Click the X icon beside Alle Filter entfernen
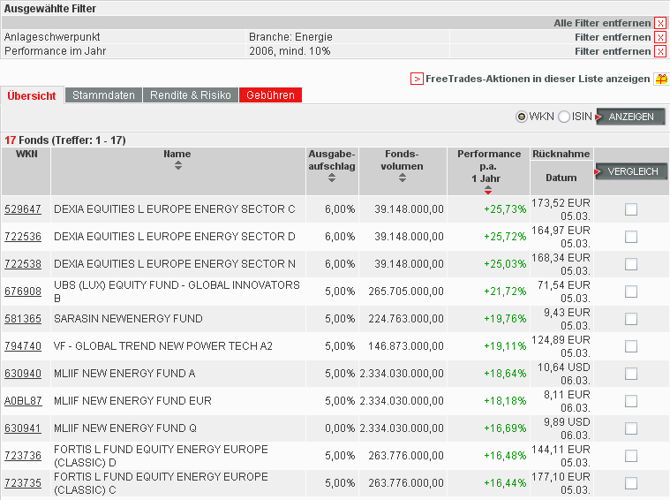Image resolution: width=670 pixels, height=500 pixels. (659, 23)
